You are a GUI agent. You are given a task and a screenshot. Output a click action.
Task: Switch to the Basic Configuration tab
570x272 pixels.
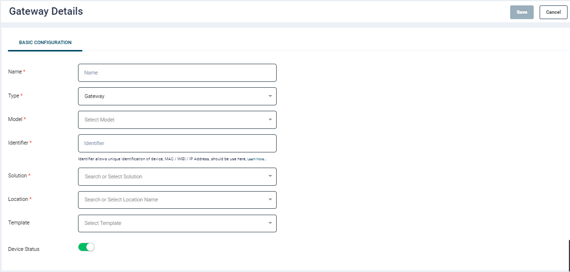pyautogui.click(x=45, y=43)
